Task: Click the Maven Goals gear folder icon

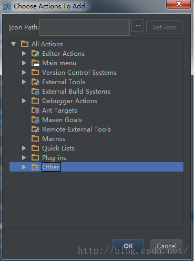Action: 35,120
